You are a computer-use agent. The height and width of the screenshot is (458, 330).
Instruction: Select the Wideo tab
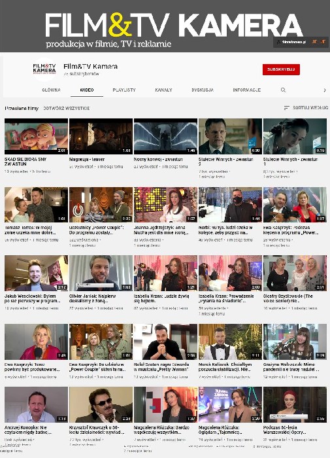[87, 90]
